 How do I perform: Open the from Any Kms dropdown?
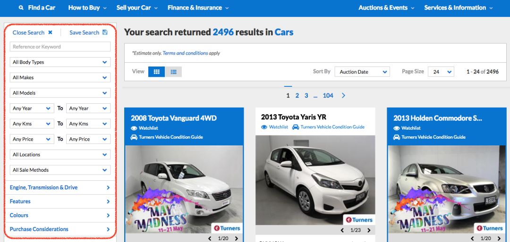click(x=32, y=124)
